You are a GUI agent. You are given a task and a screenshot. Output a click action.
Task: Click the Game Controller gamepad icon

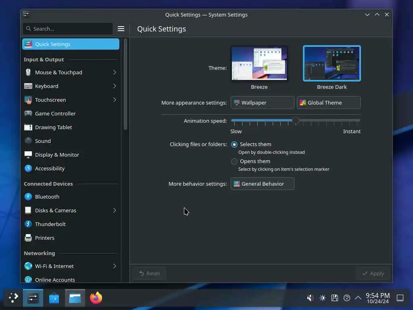[x=28, y=113]
